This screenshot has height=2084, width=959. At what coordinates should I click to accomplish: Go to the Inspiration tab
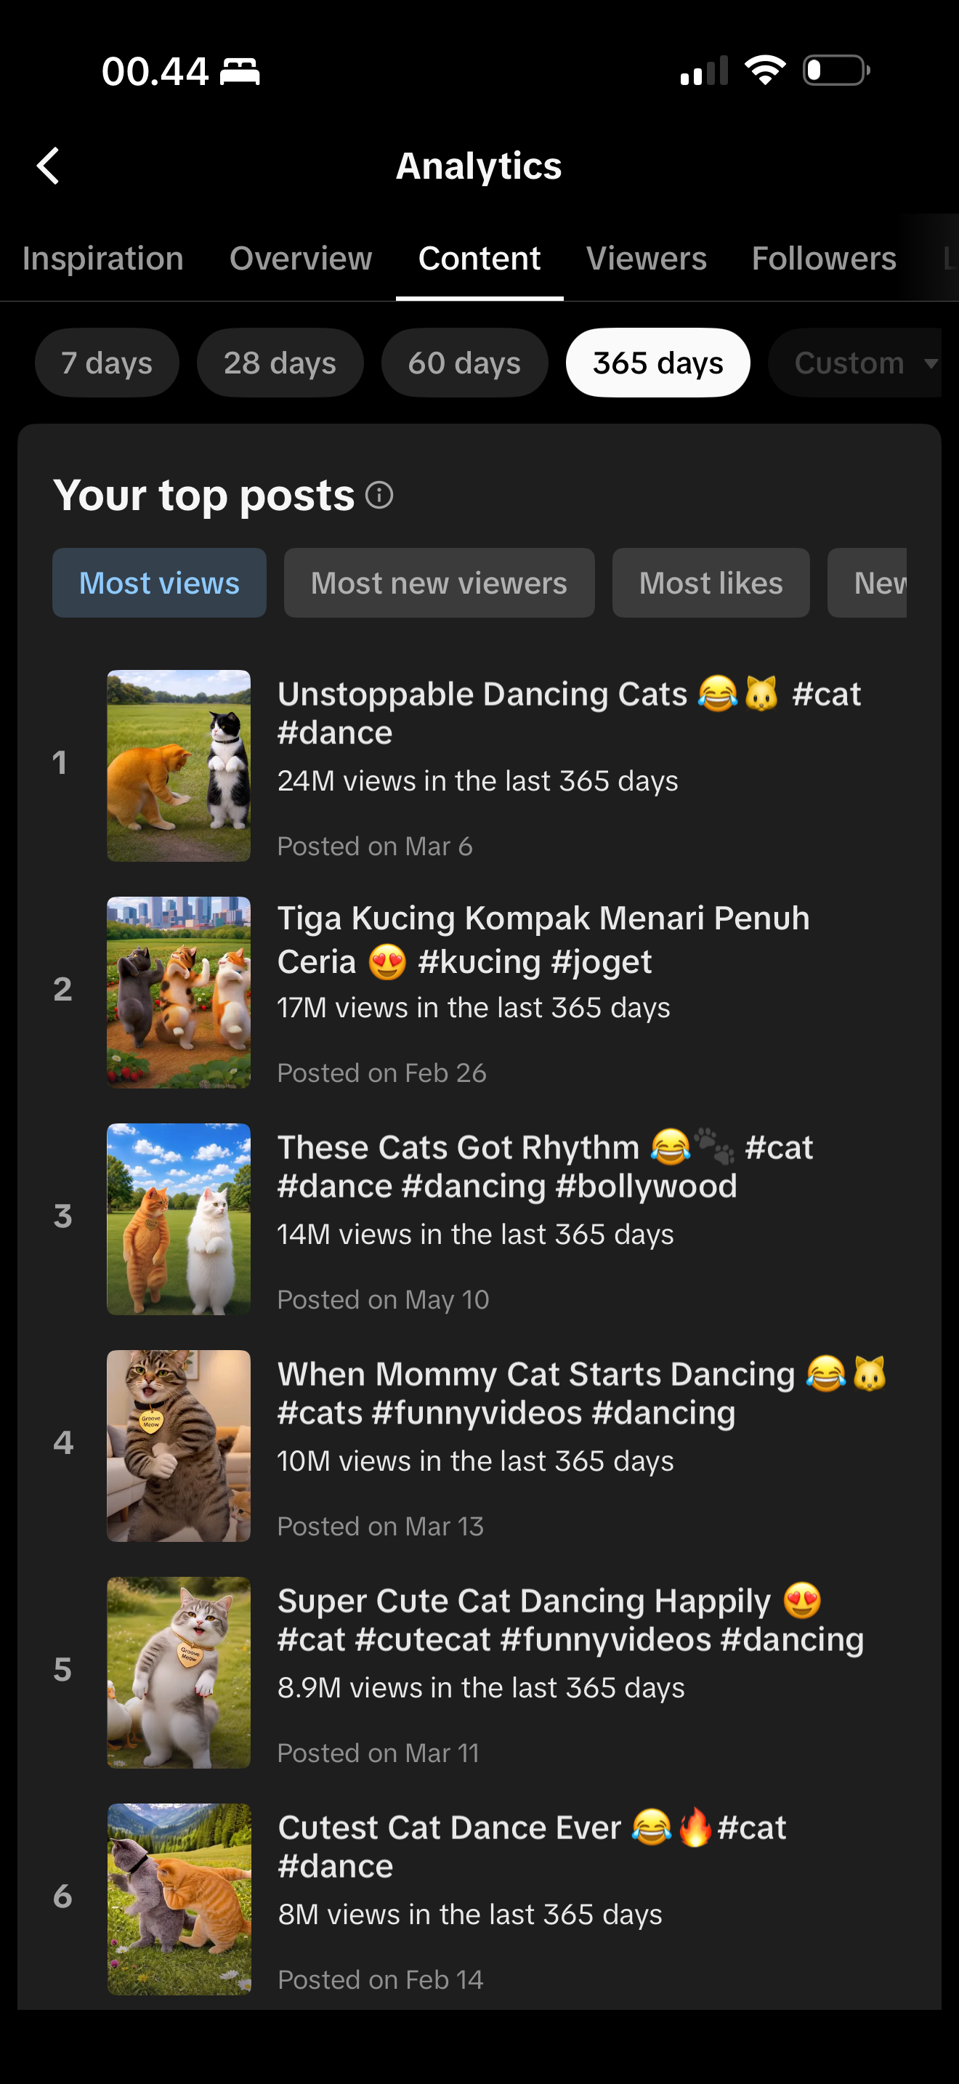point(102,258)
